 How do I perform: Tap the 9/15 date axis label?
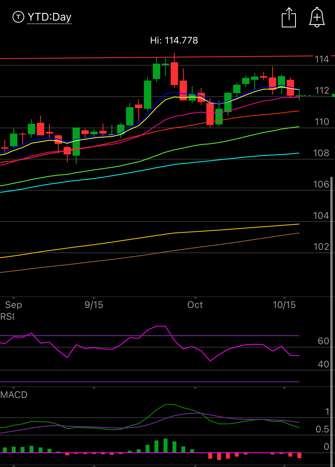[x=94, y=305]
